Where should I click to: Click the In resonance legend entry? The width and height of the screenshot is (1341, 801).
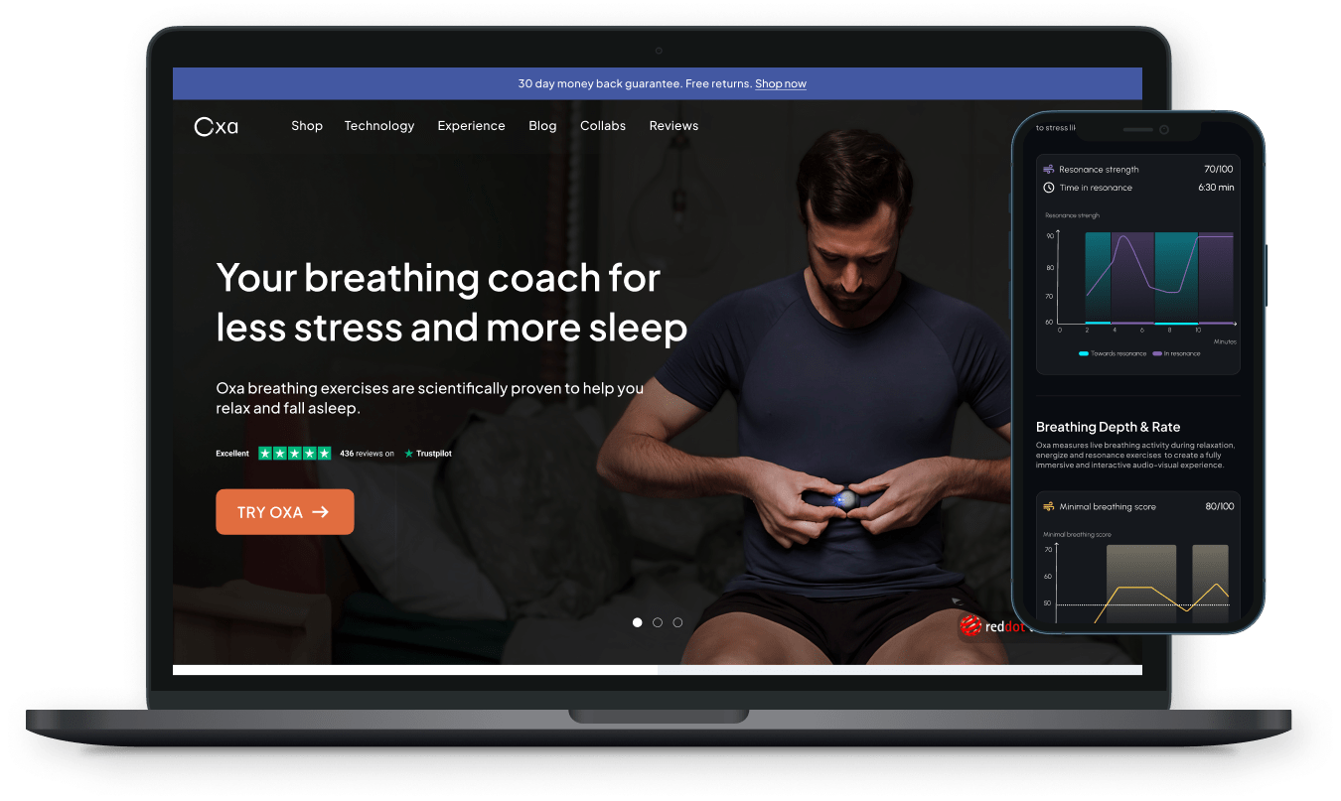pos(1176,353)
